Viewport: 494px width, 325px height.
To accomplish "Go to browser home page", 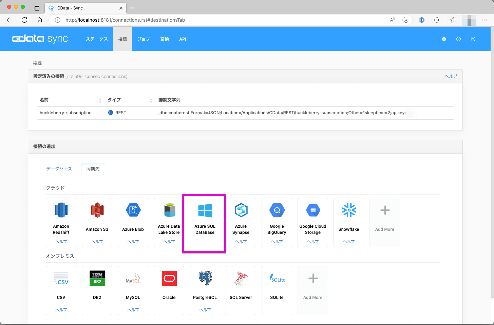I will pos(39,20).
